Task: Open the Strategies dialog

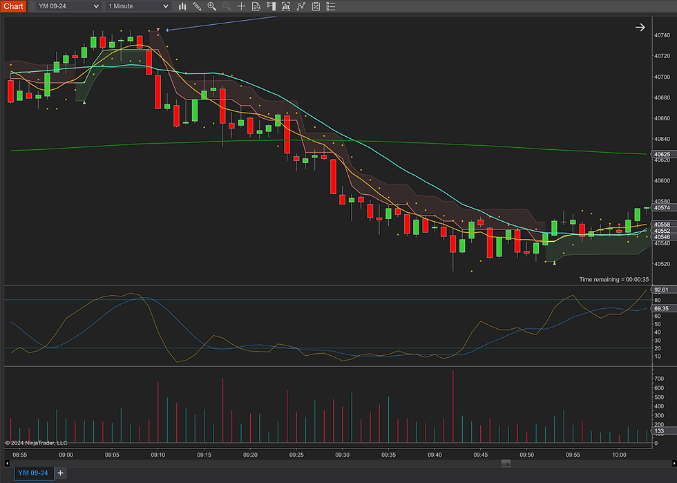Action: click(x=316, y=6)
